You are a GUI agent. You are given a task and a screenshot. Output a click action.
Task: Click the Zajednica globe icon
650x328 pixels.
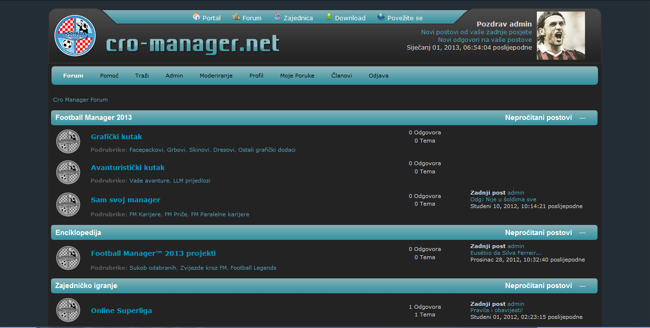point(277,17)
